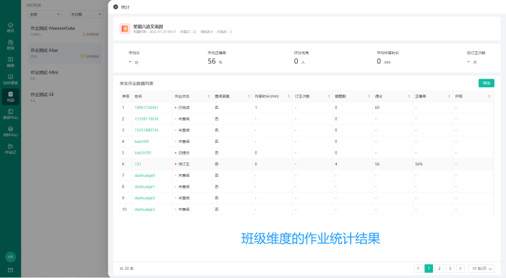Click the 平均作答时长 0 min statistic
506x278 pixels.
click(x=387, y=58)
